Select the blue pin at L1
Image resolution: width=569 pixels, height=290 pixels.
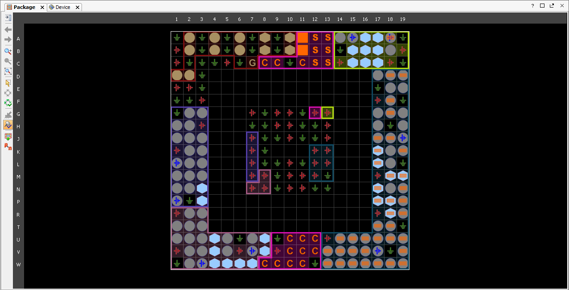177,163
